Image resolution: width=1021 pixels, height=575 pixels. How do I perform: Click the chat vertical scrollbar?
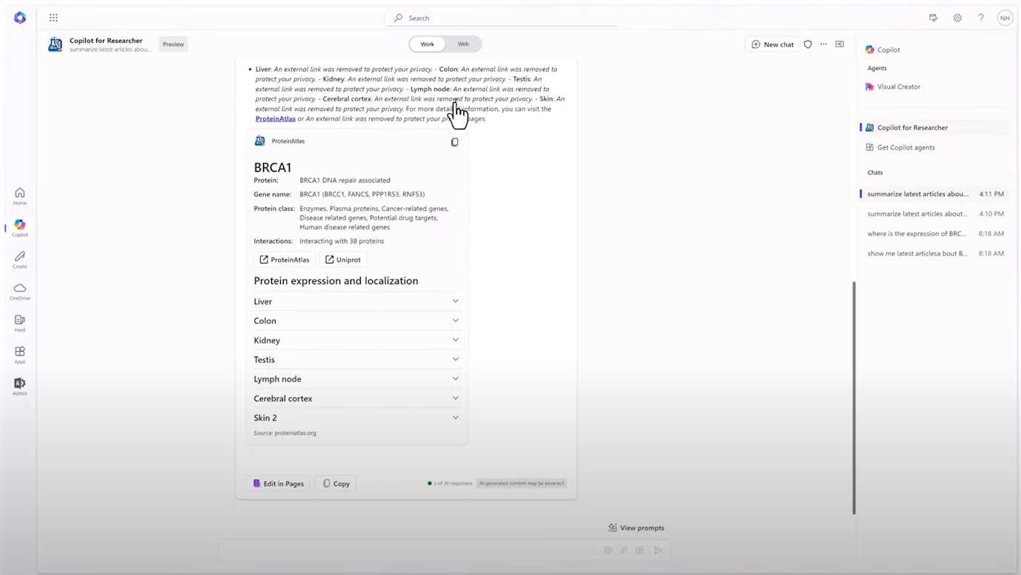tap(854, 397)
